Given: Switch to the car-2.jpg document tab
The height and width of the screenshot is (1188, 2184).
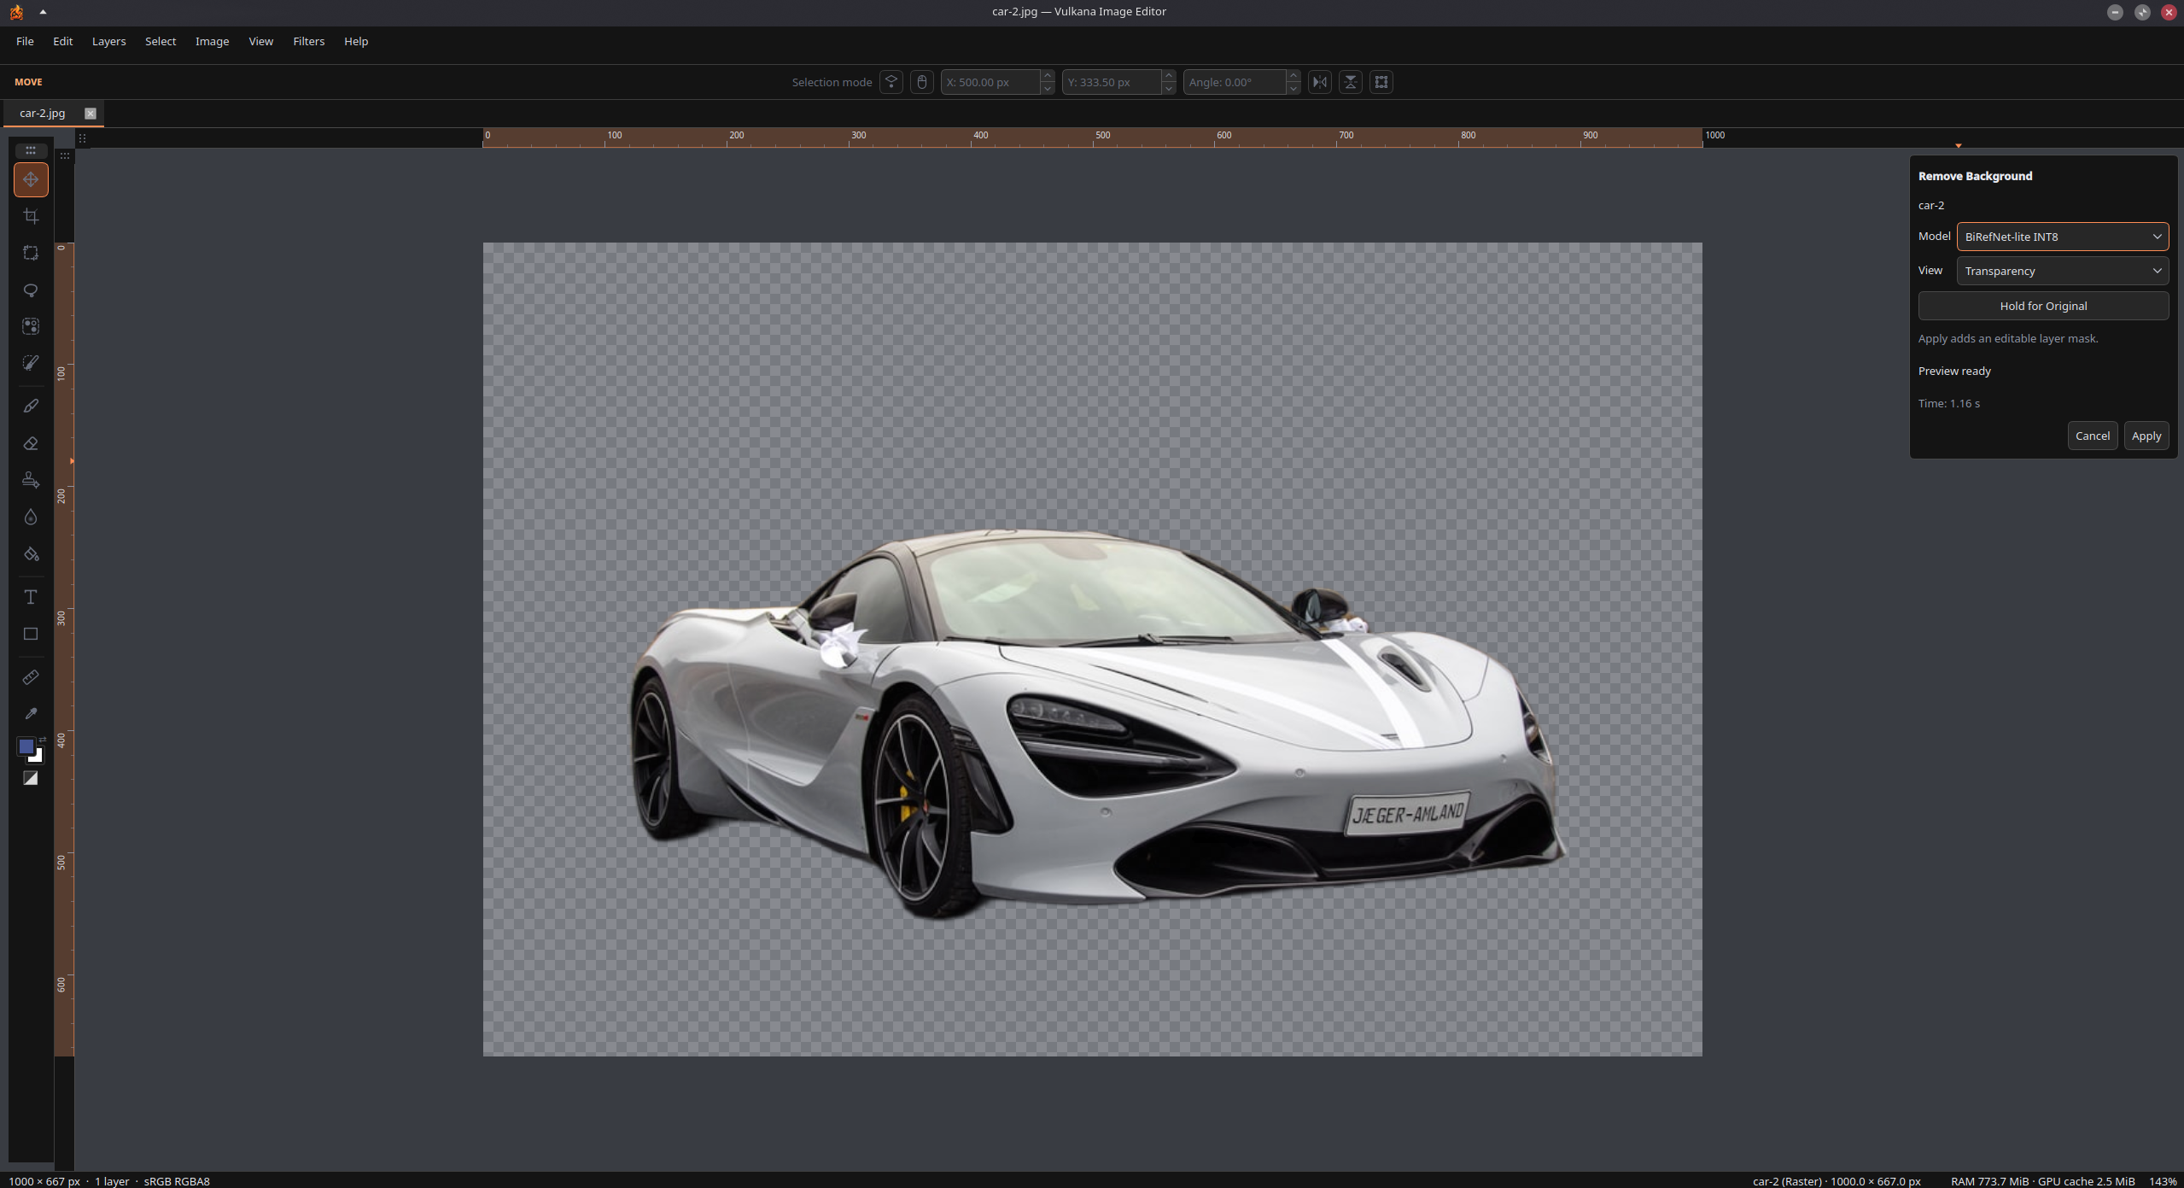Looking at the screenshot, I should 42,113.
